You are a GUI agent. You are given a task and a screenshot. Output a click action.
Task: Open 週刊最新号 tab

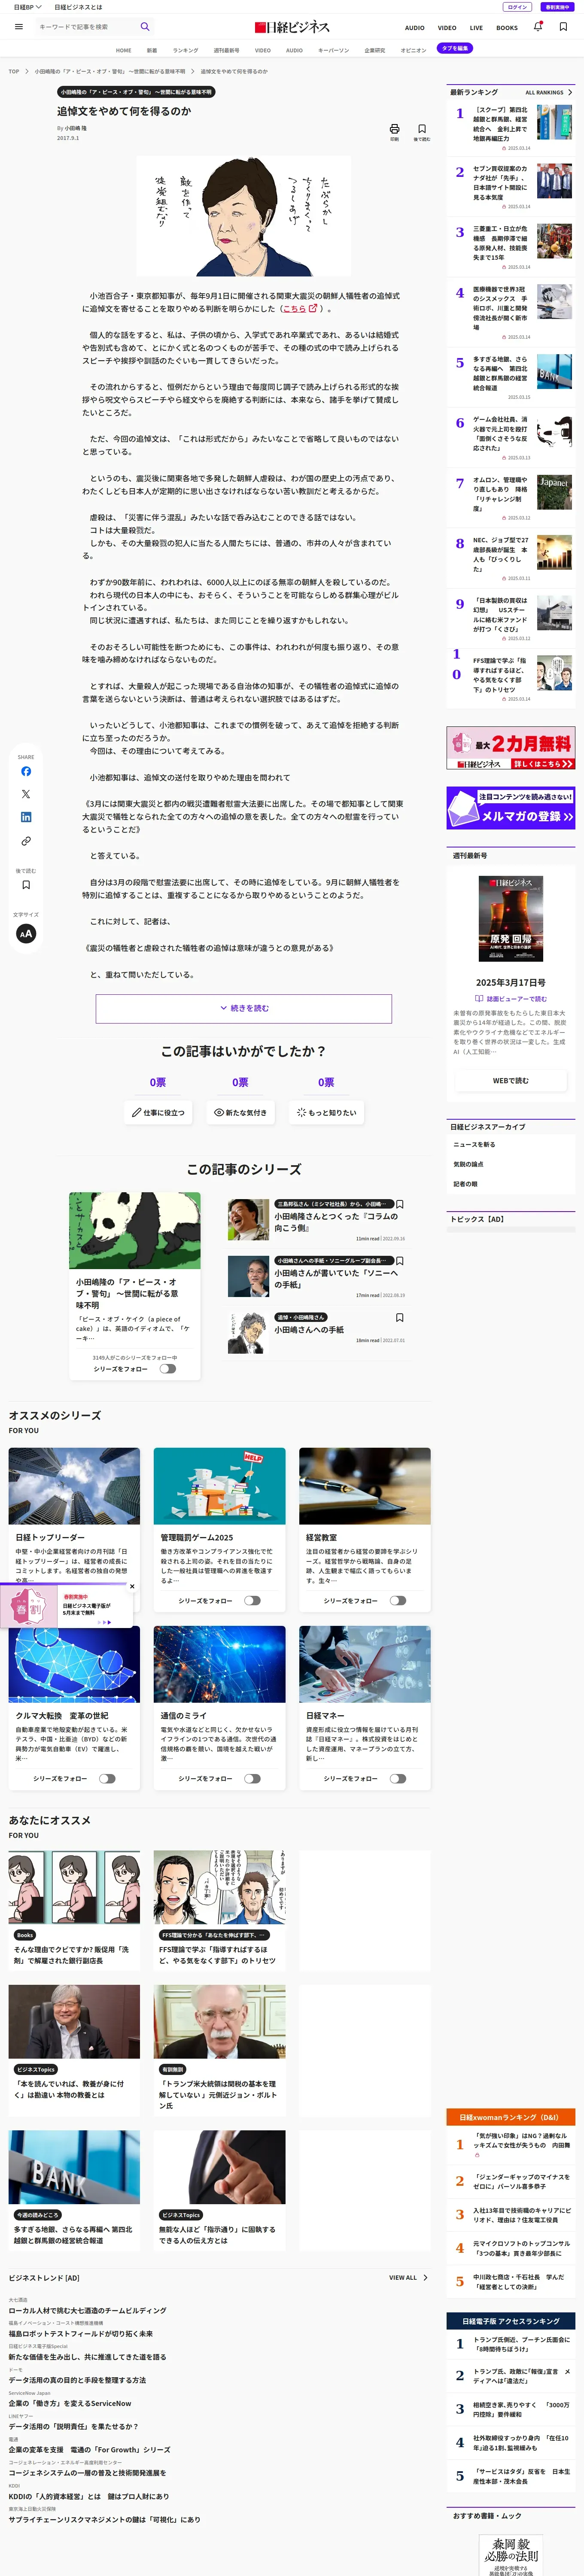226,50
